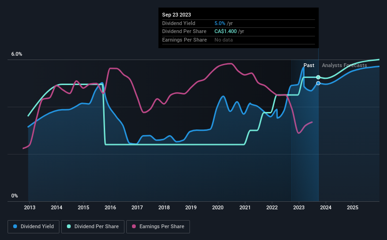Click the 2020 x-axis label

click(x=218, y=207)
